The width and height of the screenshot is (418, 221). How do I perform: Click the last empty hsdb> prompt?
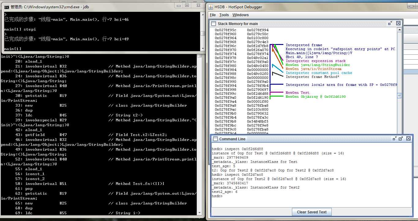pos(217,196)
